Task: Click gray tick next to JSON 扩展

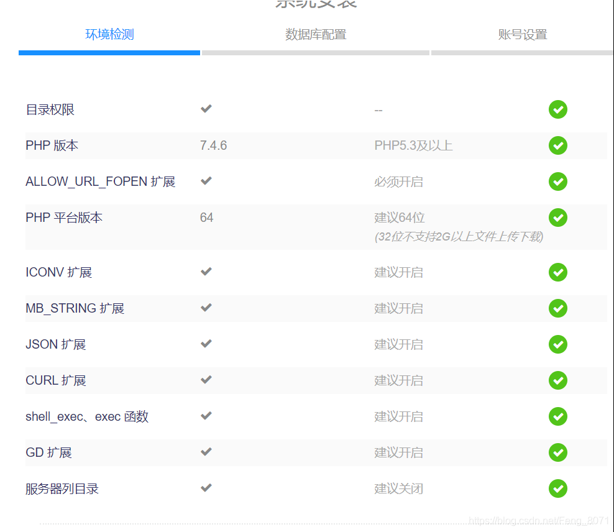Action: (206, 343)
